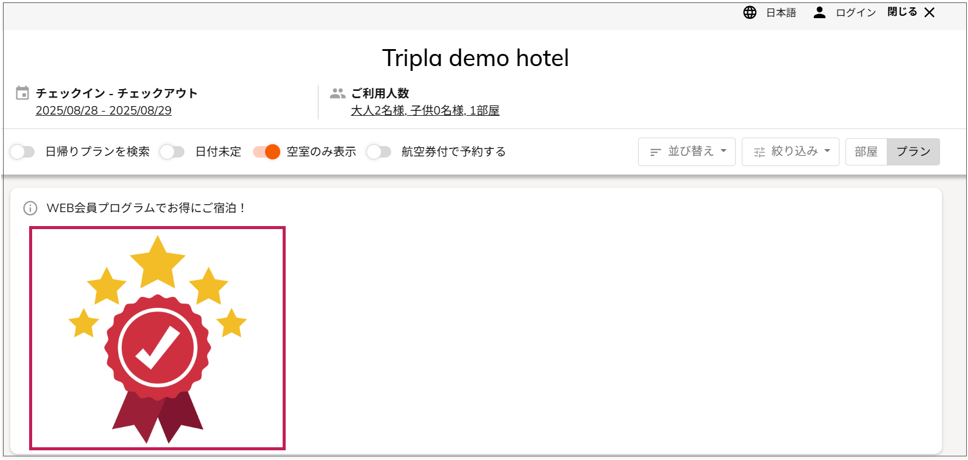Expand the 並び替え dropdown arrow
The image size is (968, 460).
724,152
